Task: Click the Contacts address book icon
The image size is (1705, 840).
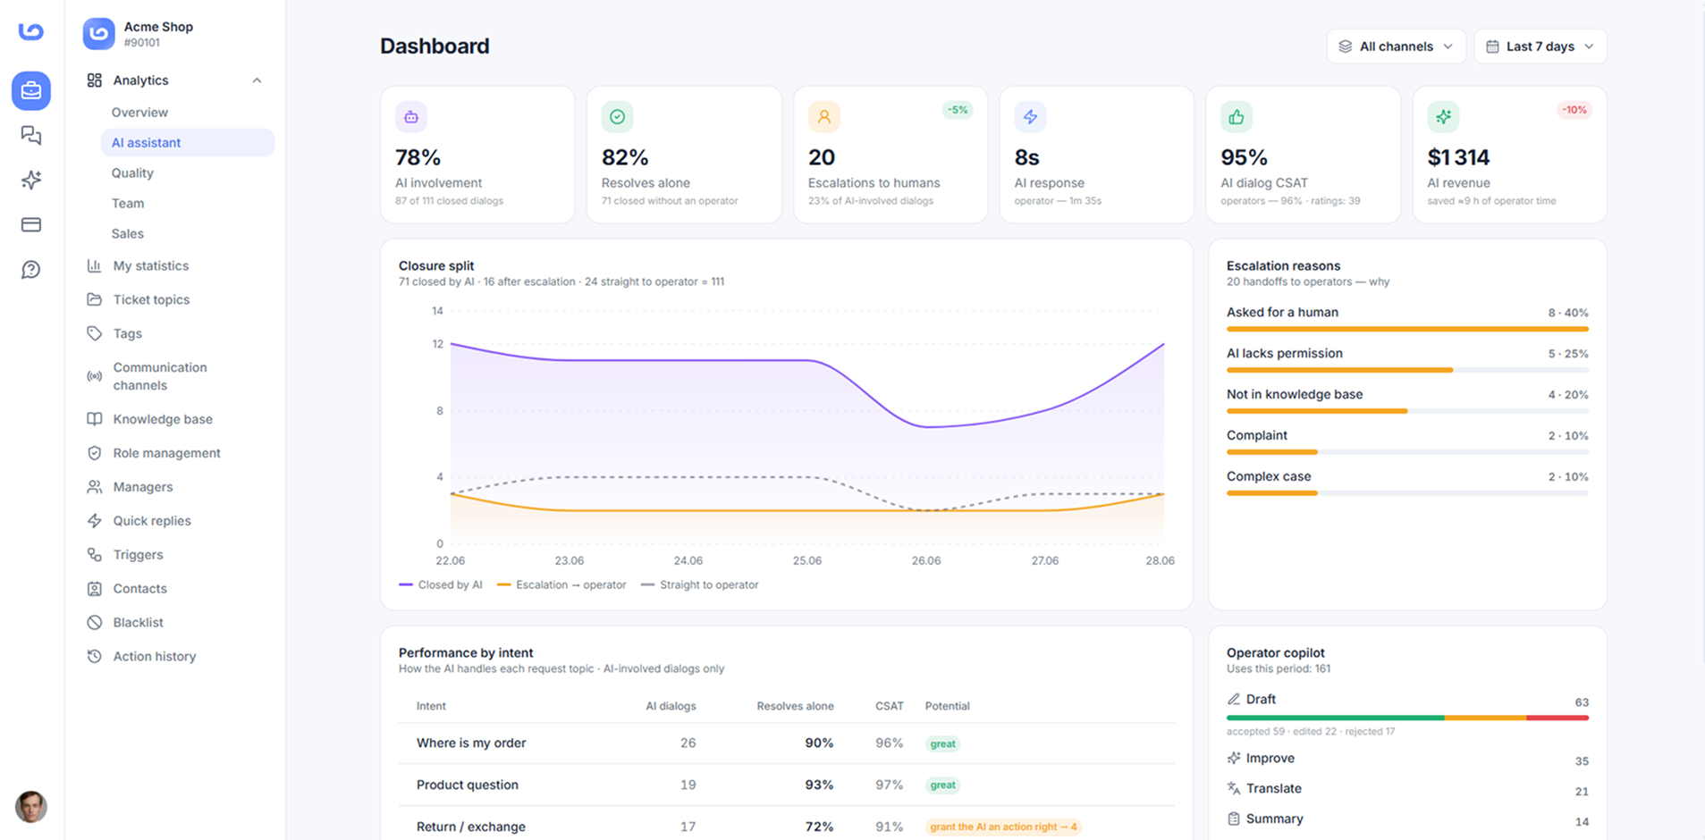Action: (x=94, y=589)
